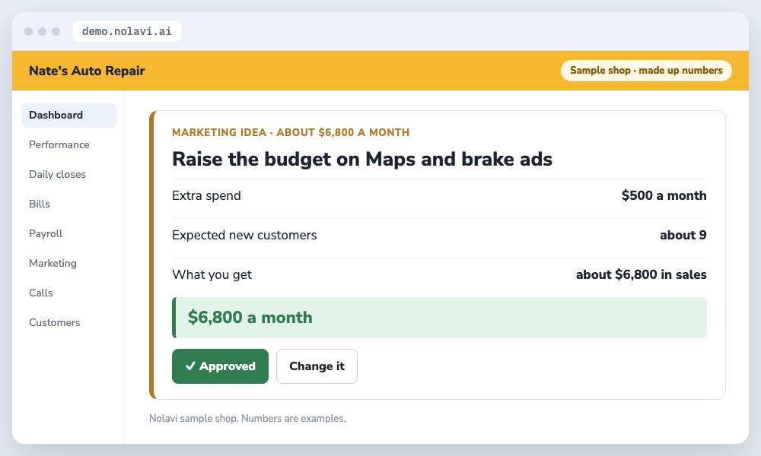Viewport: 761px width, 456px height.
Task: Click the Extra spend row label
Action: (206, 195)
